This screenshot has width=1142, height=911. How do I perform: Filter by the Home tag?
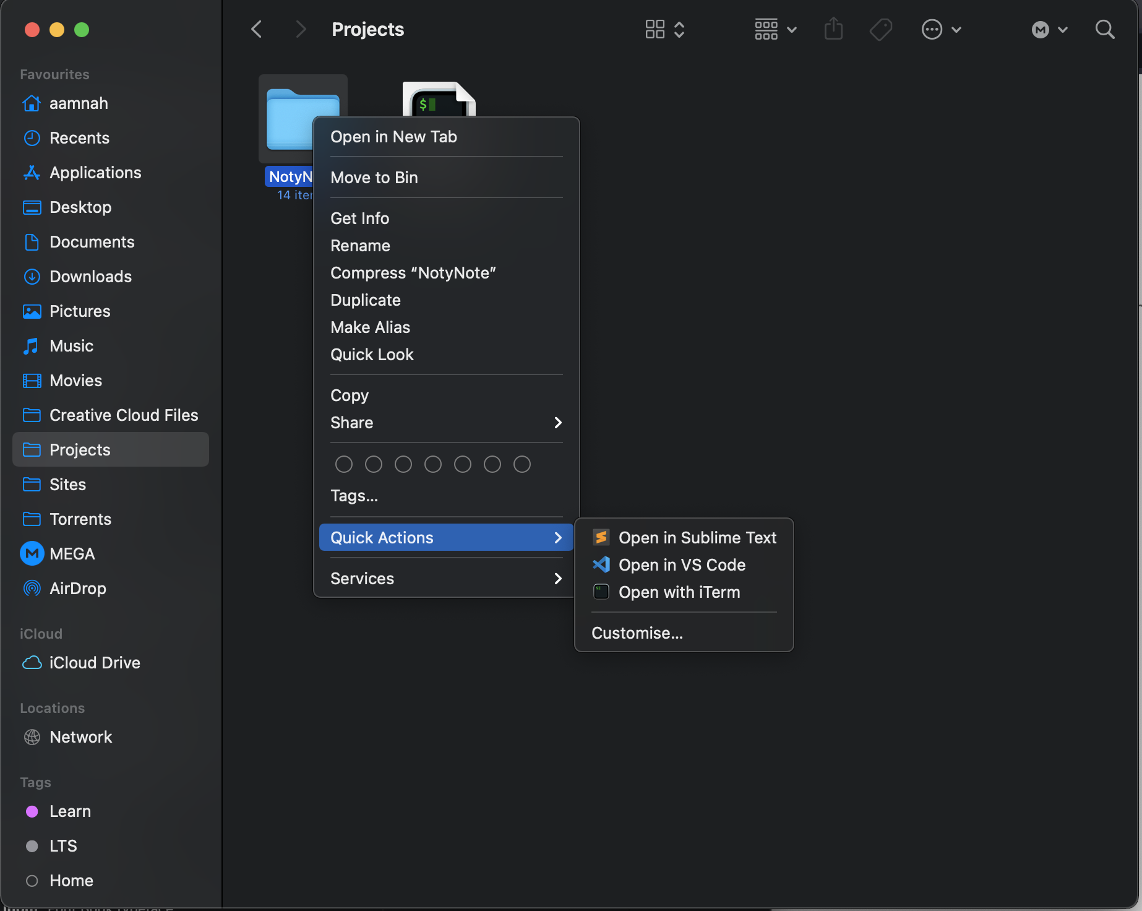click(111, 881)
